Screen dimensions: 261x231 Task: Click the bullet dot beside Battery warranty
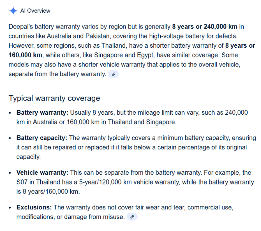(x=10, y=113)
